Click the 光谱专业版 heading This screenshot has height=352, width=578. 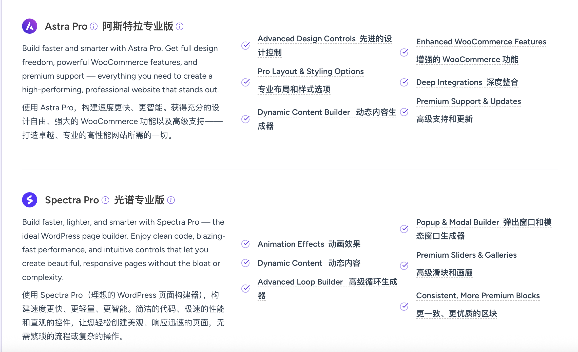(139, 200)
